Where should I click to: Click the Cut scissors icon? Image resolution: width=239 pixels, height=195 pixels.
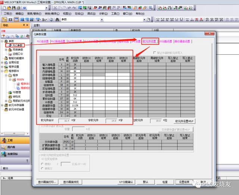[x=55, y=8]
